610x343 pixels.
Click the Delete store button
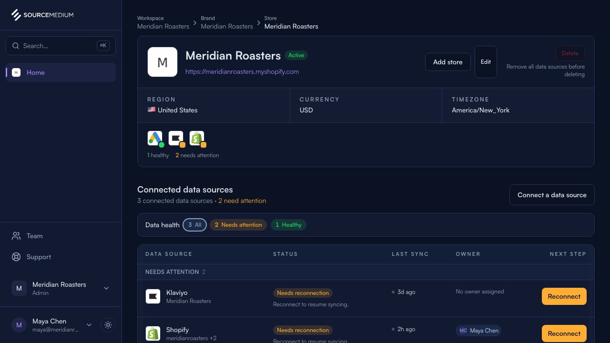pyautogui.click(x=570, y=53)
